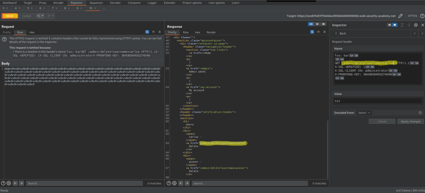Select Repeater tab 9
The height and width of the screenshot is (193, 425).
click(x=78, y=8)
